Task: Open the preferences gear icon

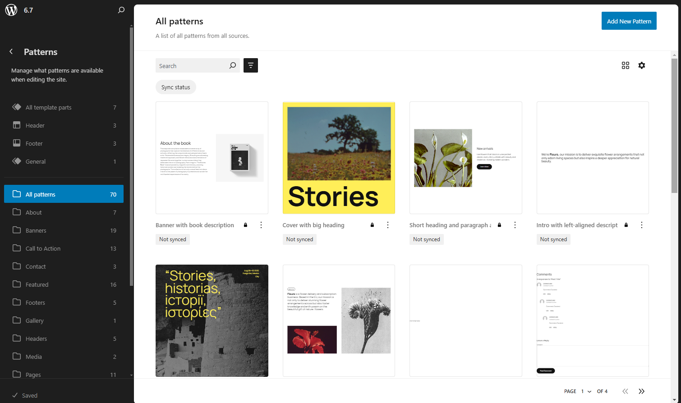Action: (641, 65)
